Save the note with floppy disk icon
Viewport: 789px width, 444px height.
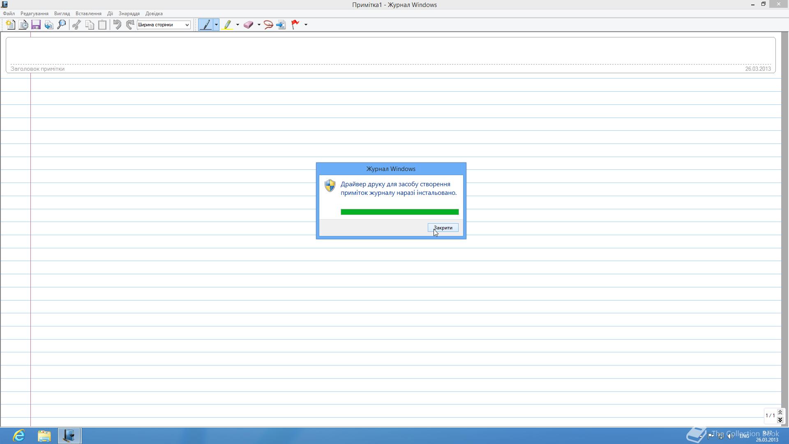tap(36, 25)
